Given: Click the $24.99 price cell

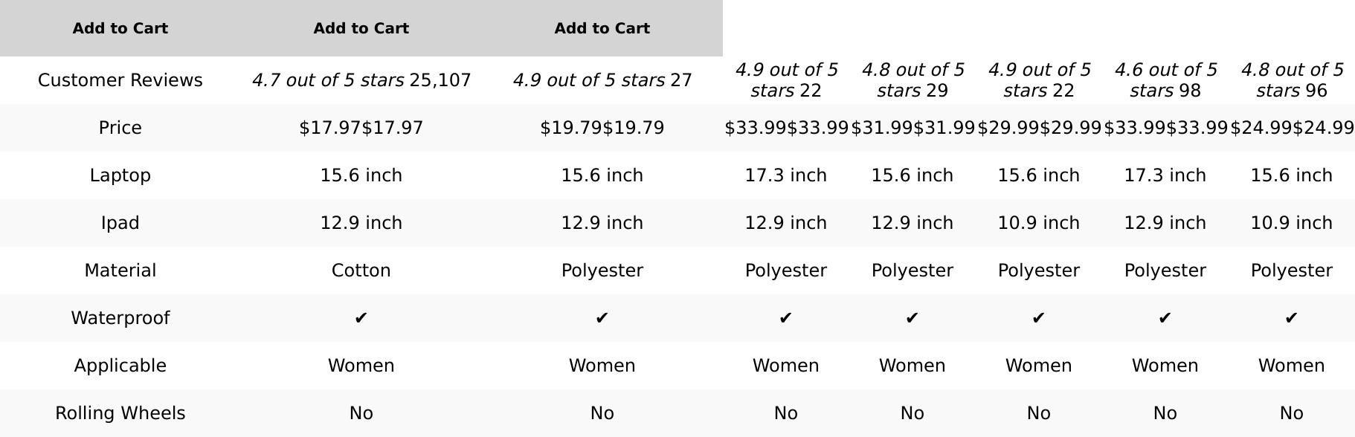Looking at the screenshot, I should (x=1292, y=128).
